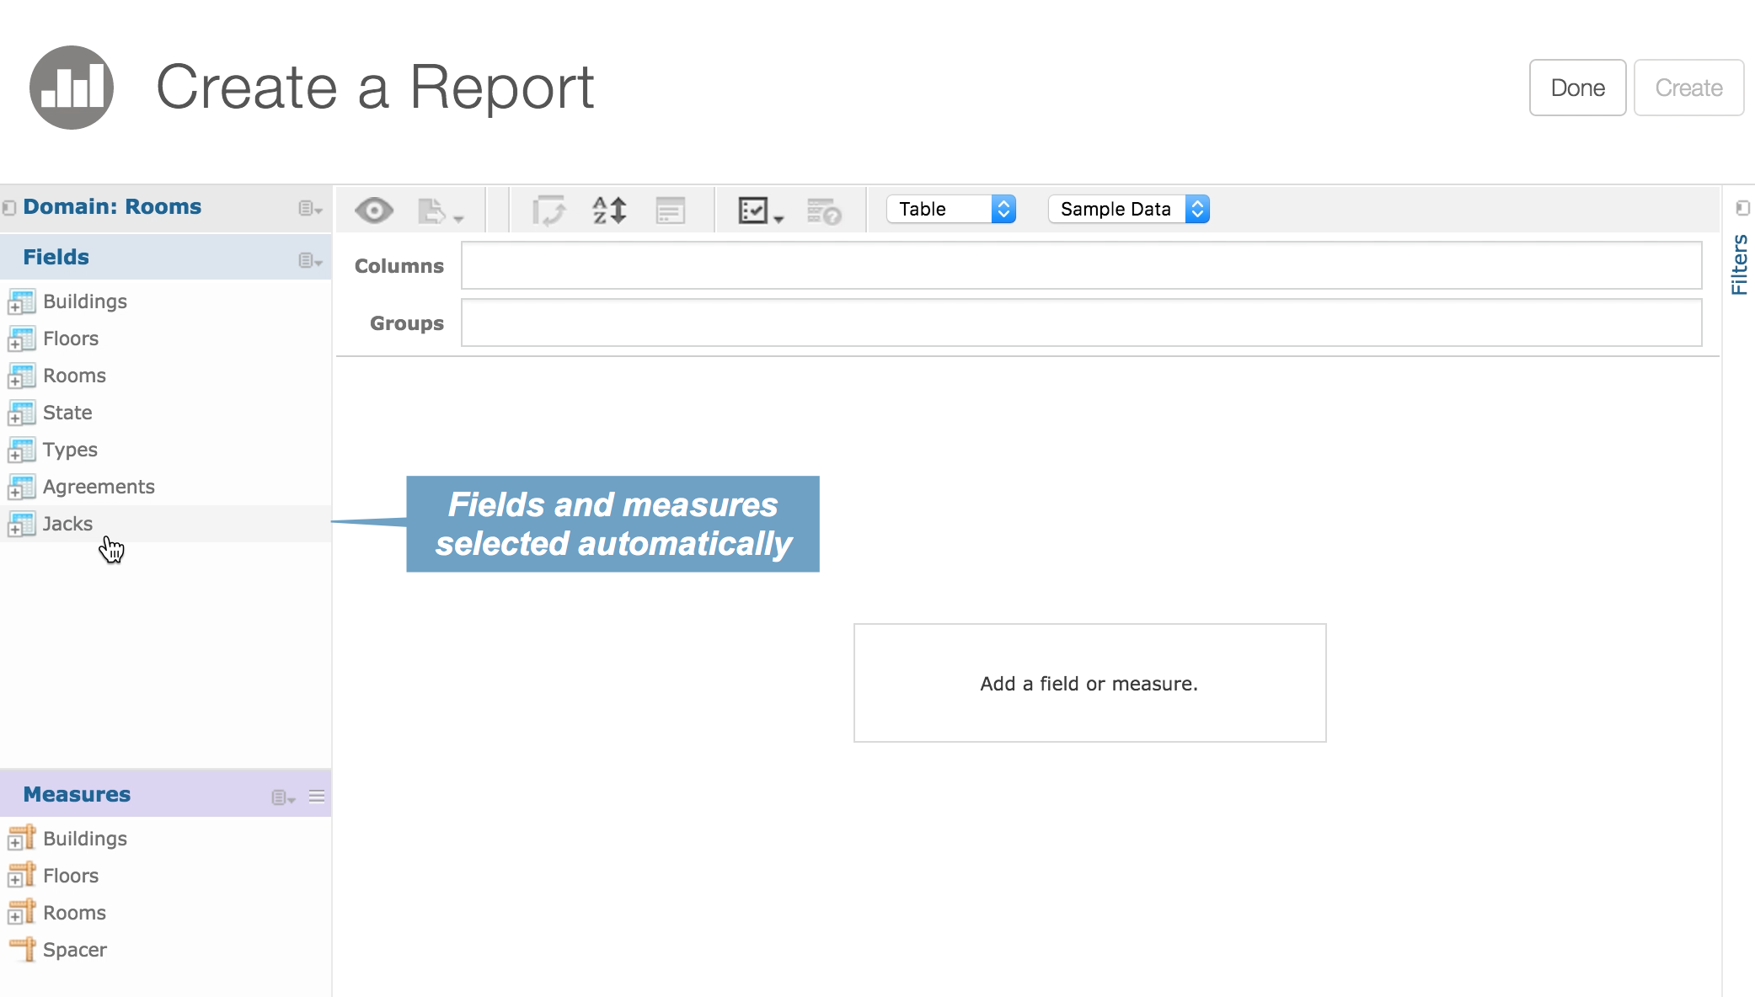Click the display mode eye icon
This screenshot has height=997, width=1755.
[374, 210]
